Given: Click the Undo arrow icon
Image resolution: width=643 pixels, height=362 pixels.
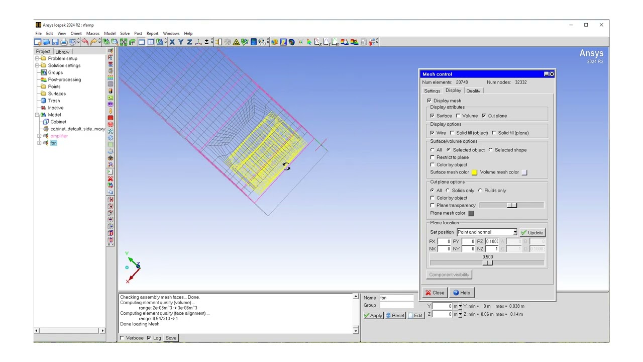Looking at the screenshot, I should click(x=84, y=42).
